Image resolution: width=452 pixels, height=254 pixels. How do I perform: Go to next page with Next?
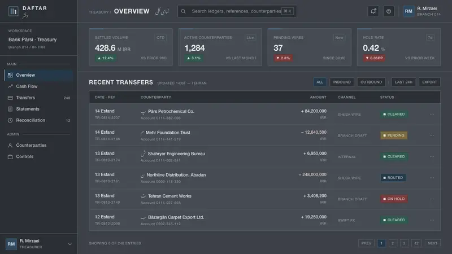(x=432, y=243)
